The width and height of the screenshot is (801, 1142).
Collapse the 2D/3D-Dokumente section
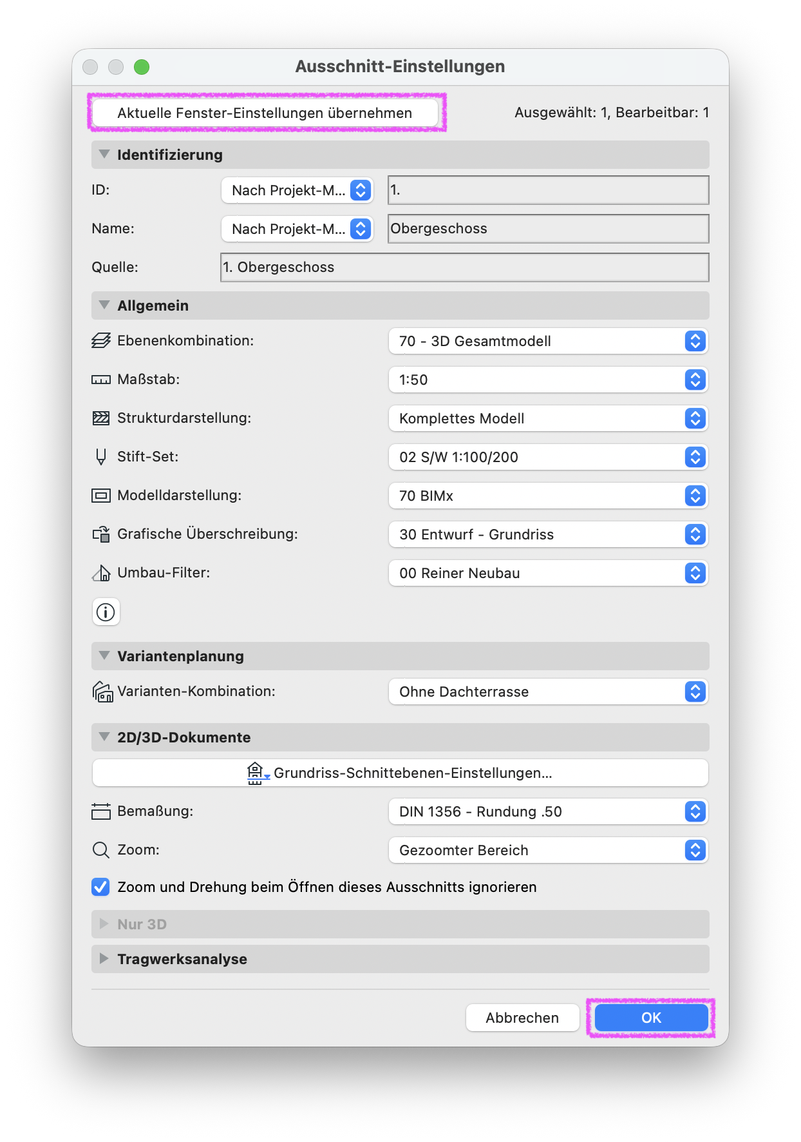(x=104, y=737)
